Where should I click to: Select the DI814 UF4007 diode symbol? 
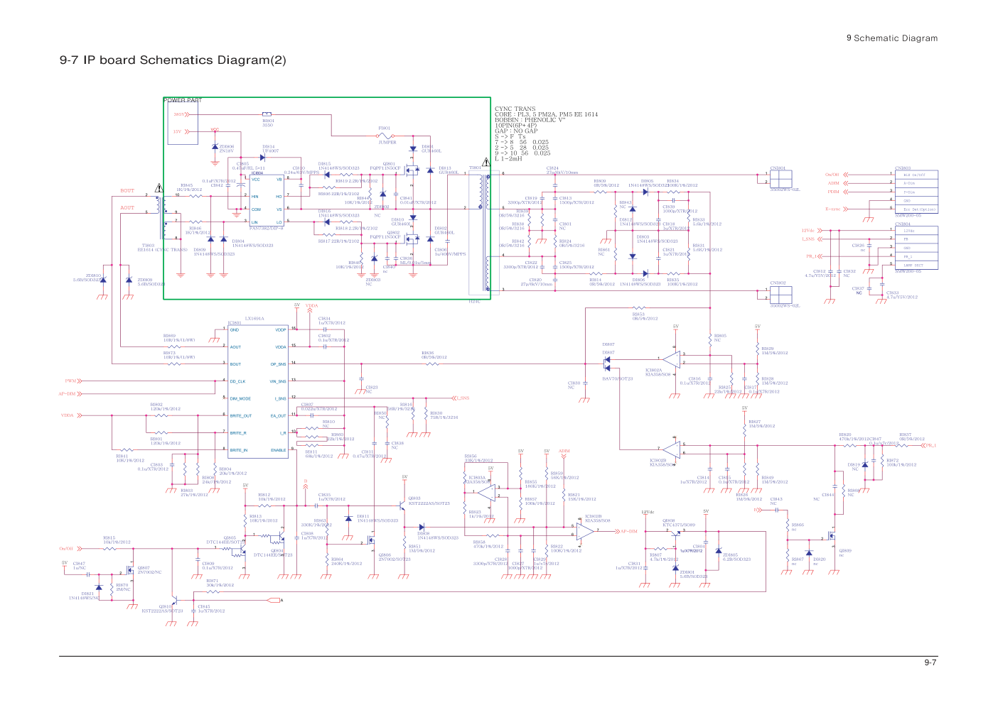[262, 157]
